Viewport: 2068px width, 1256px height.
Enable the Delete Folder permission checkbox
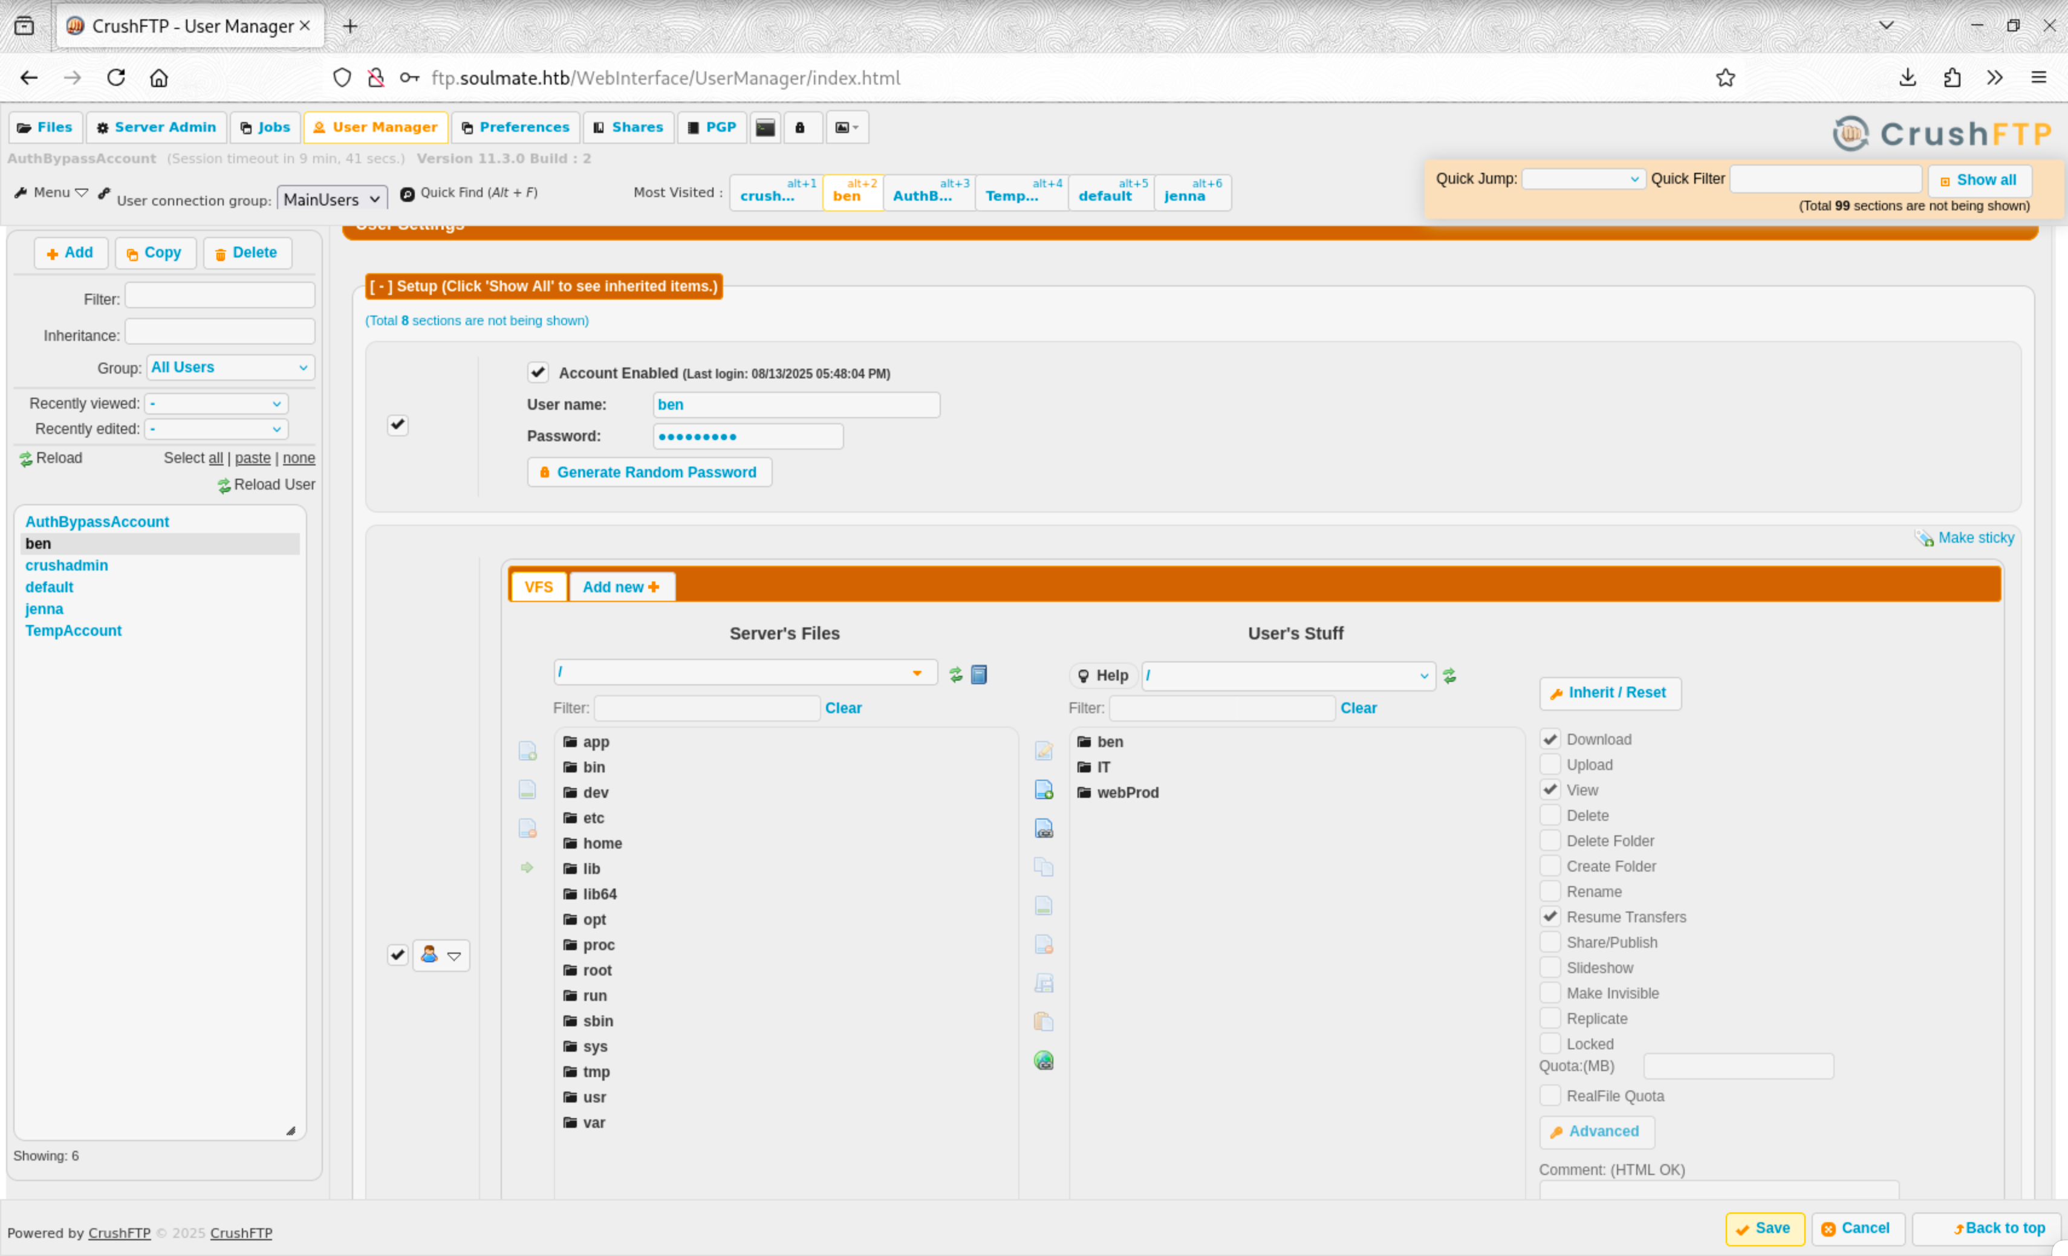click(x=1550, y=841)
